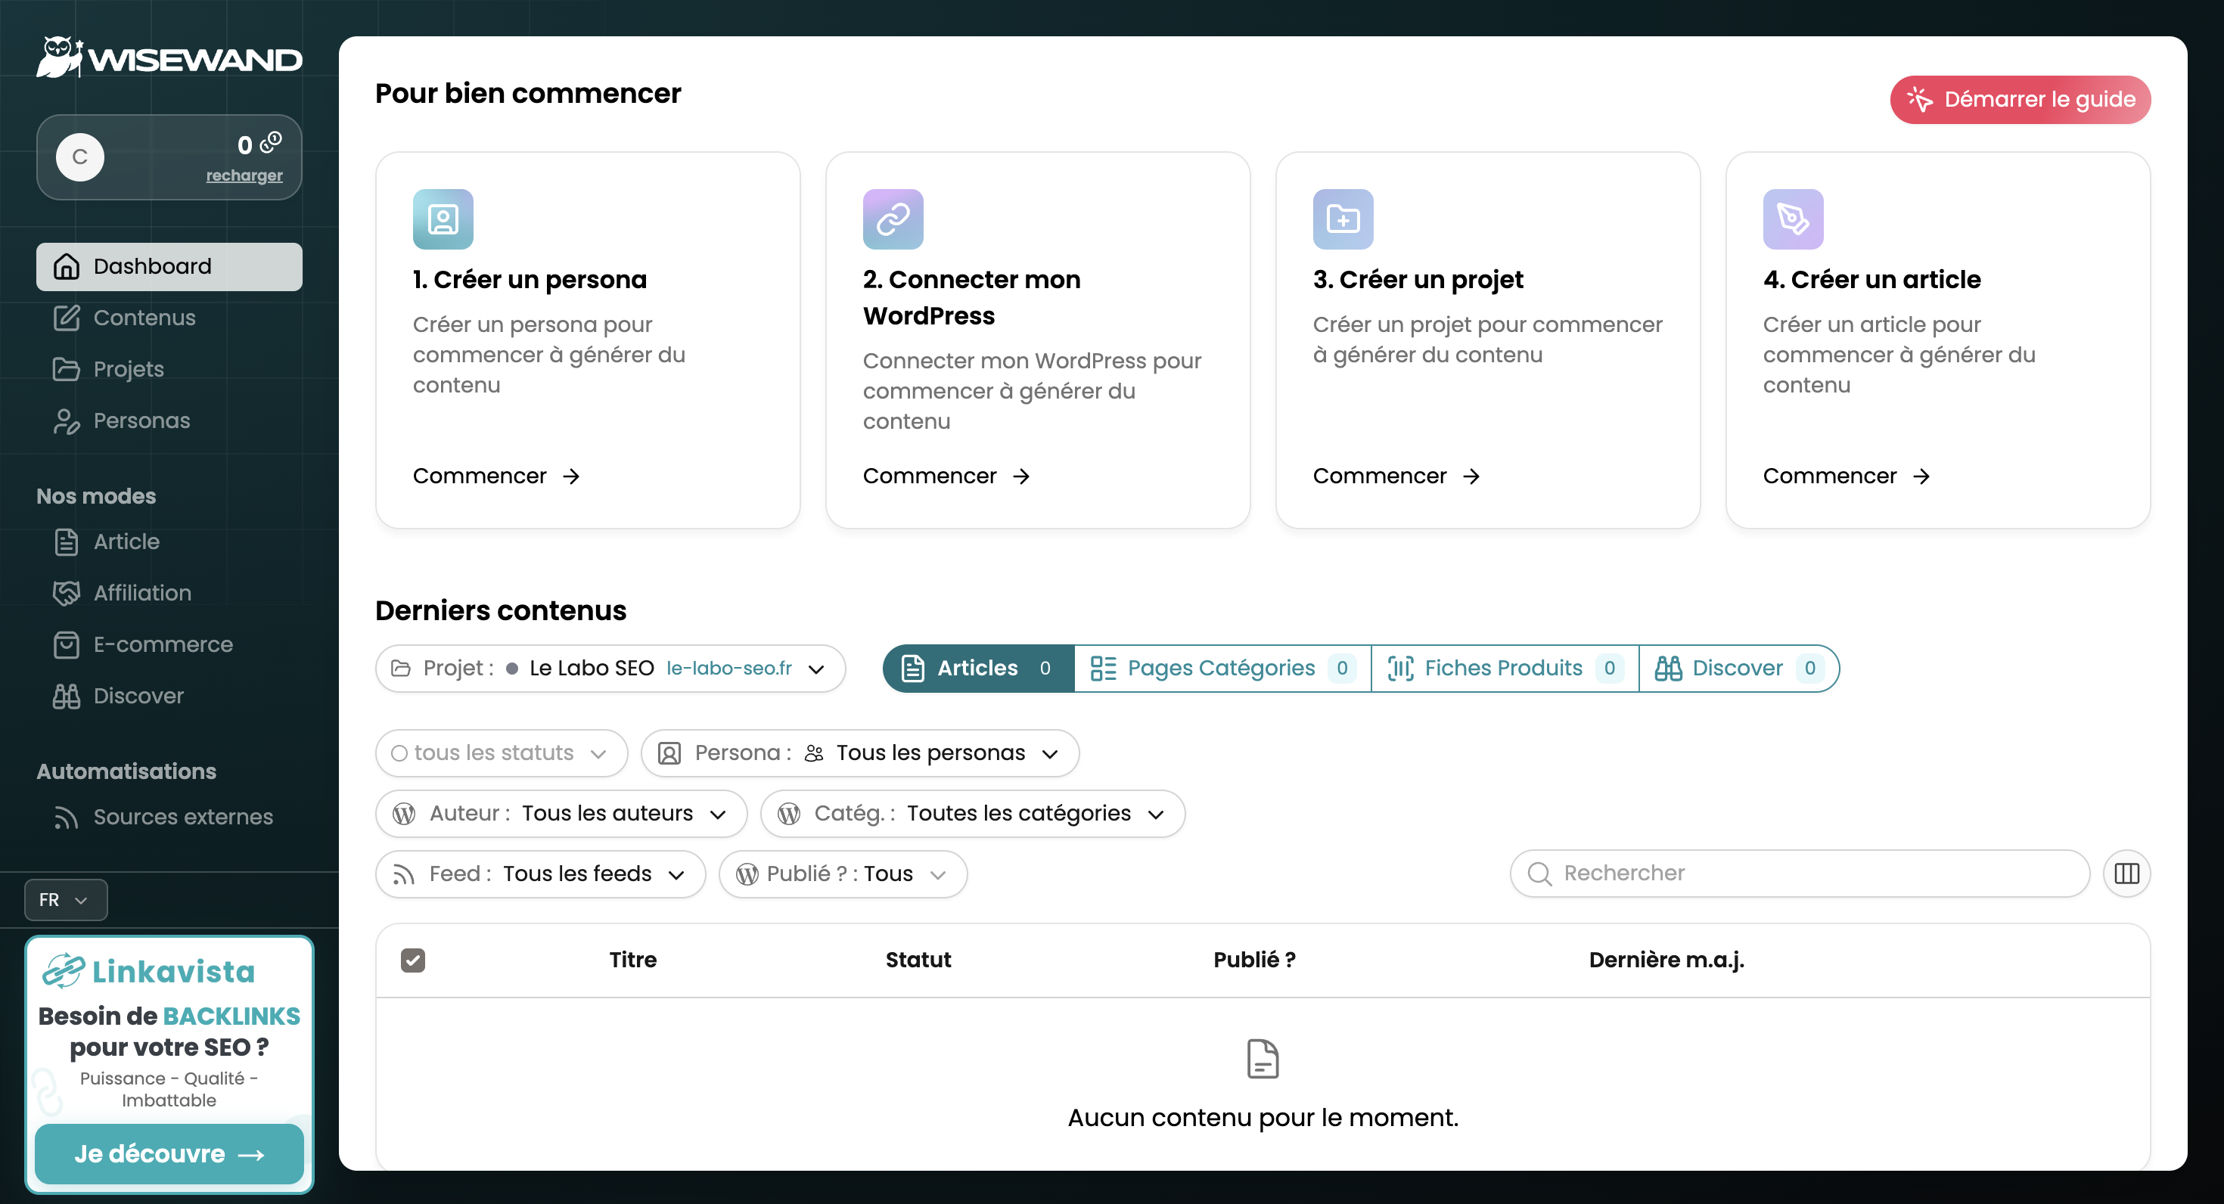Image resolution: width=2224 pixels, height=1204 pixels.
Task: Open the column display options icon
Action: point(2126,874)
